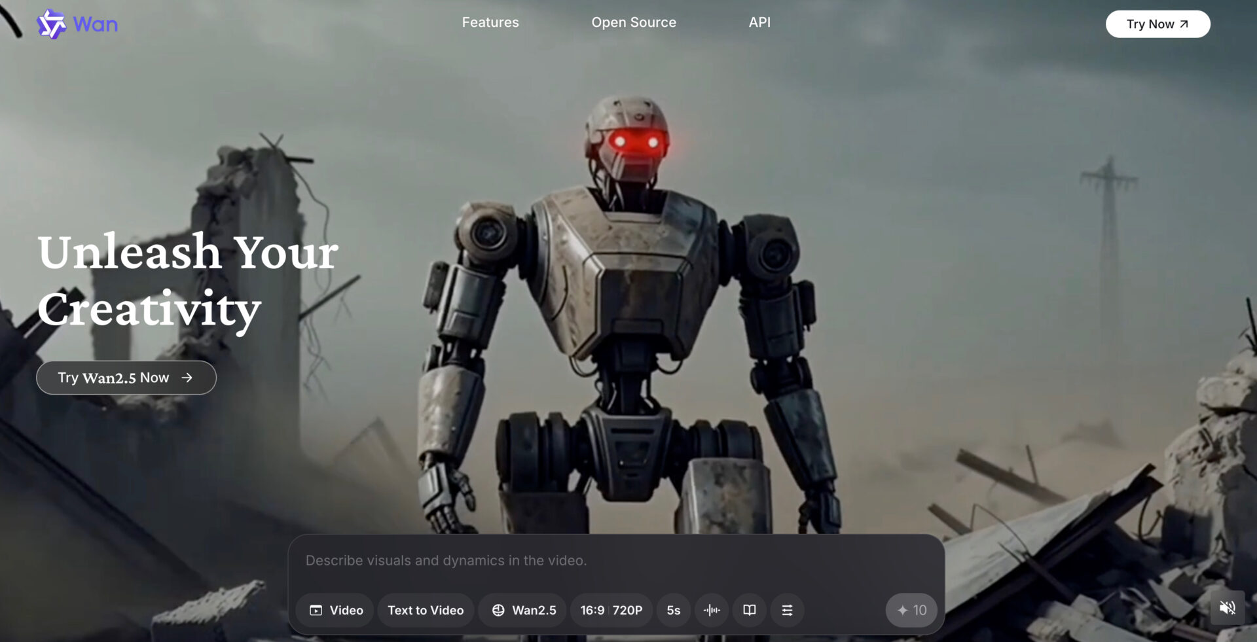1257x642 pixels.
Task: Open the audio waveform settings
Action: click(712, 610)
